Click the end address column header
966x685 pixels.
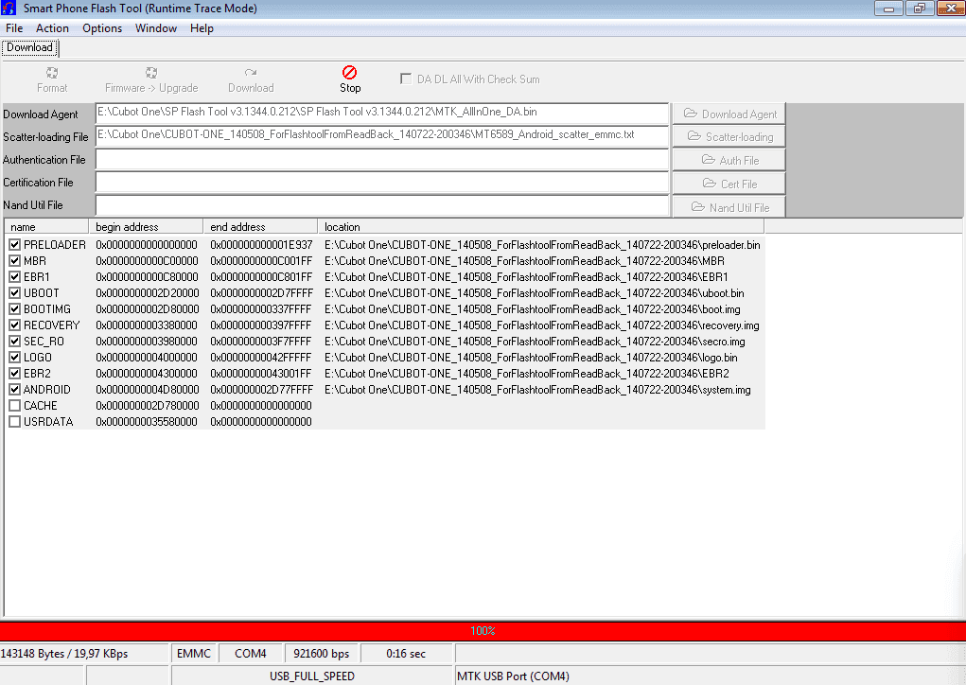[260, 227]
